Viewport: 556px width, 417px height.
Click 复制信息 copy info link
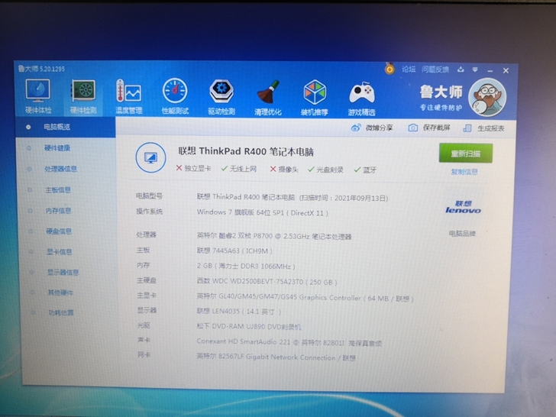click(x=464, y=172)
